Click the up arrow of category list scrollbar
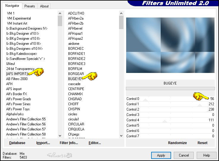Image resolution: width=219 pixels, height=161 pixels. 60,13
